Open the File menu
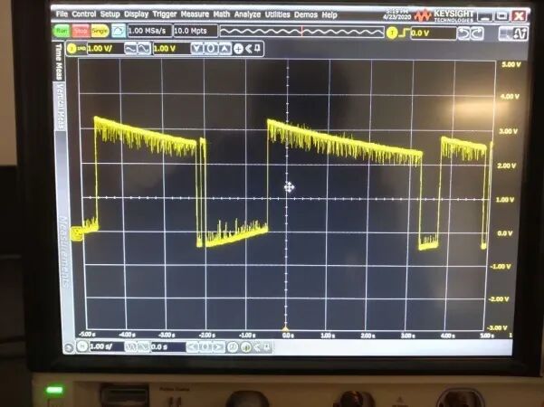The height and width of the screenshot is (407, 544). [x=62, y=14]
